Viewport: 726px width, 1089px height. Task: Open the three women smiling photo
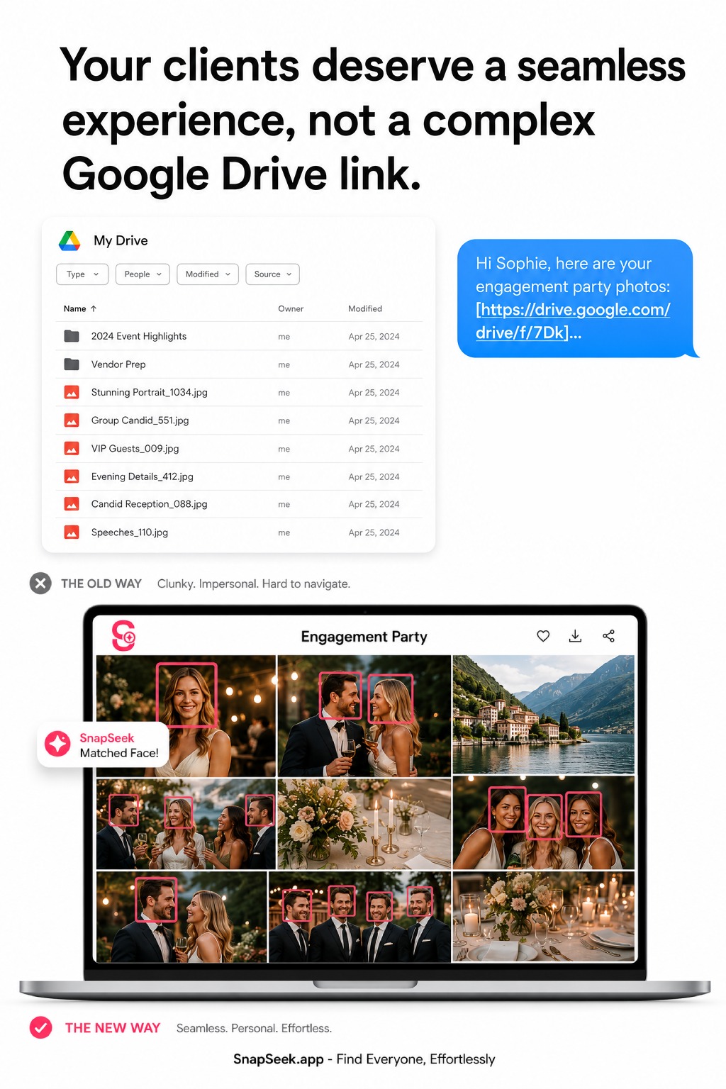click(x=544, y=823)
